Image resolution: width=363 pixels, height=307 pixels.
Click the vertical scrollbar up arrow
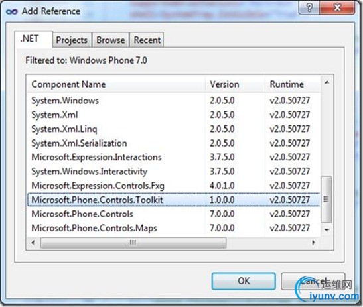click(327, 82)
